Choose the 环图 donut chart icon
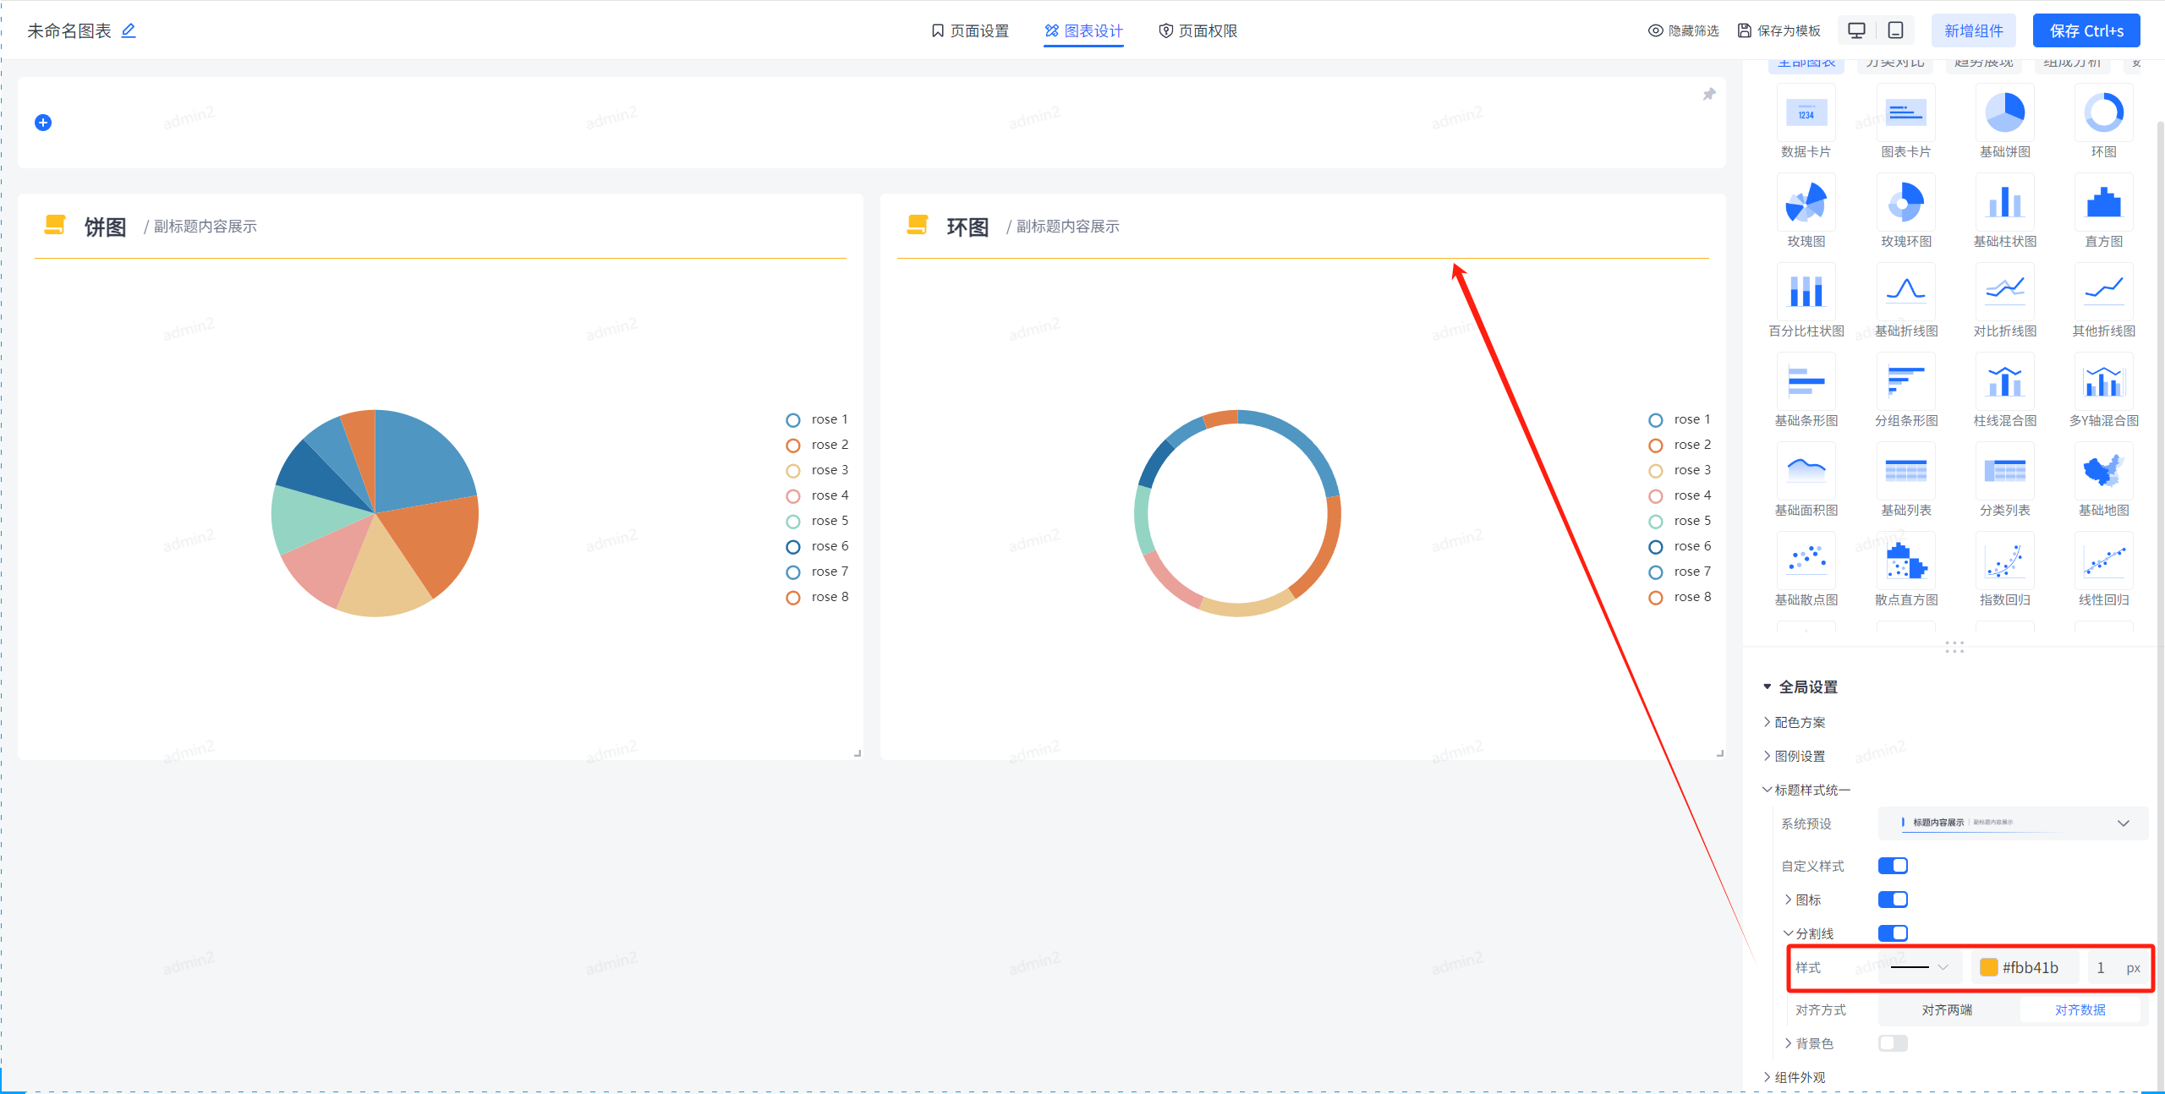Screen dimensions: 2165x1094 point(2103,113)
